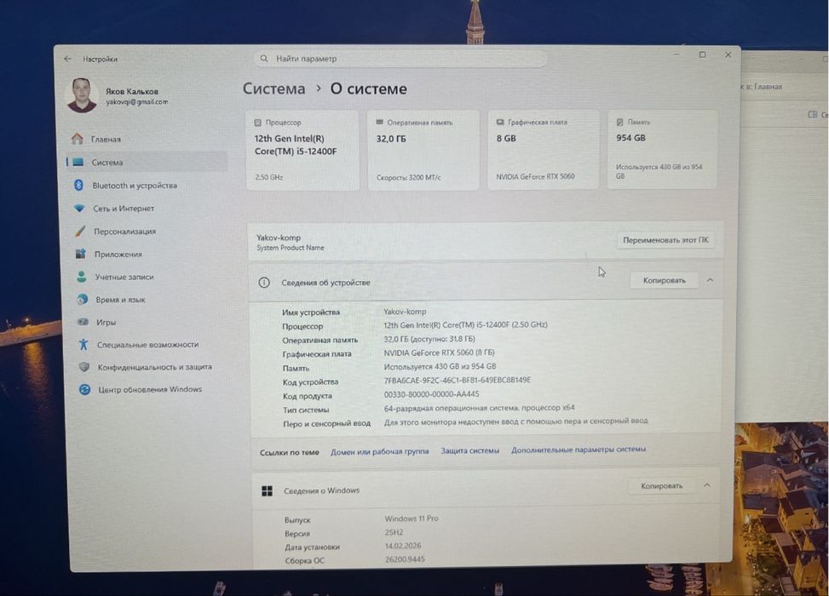The height and width of the screenshot is (596, 829).
Task: Click the 954 GB storage card
Action: tap(663, 150)
